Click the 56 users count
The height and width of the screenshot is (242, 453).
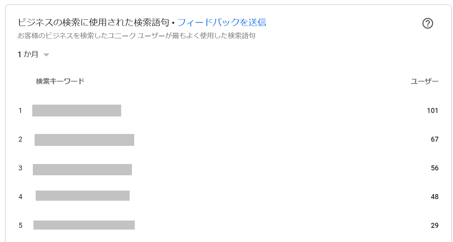[434, 168]
